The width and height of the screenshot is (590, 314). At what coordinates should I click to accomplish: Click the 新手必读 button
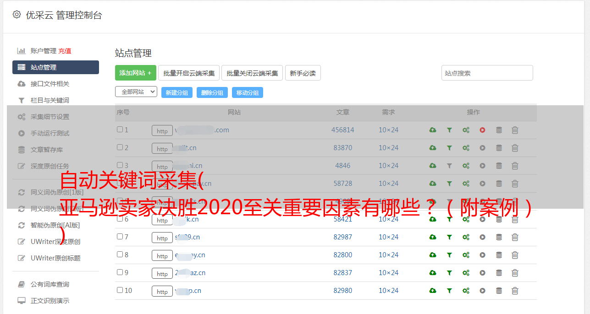pyautogui.click(x=303, y=73)
